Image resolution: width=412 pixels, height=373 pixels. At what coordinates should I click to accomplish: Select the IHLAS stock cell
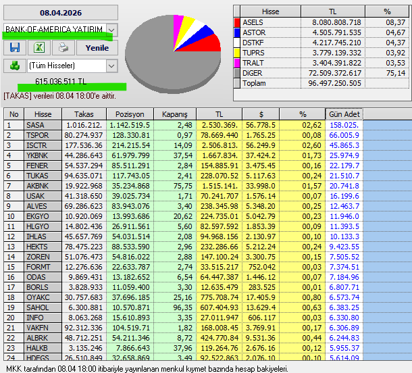point(43,237)
